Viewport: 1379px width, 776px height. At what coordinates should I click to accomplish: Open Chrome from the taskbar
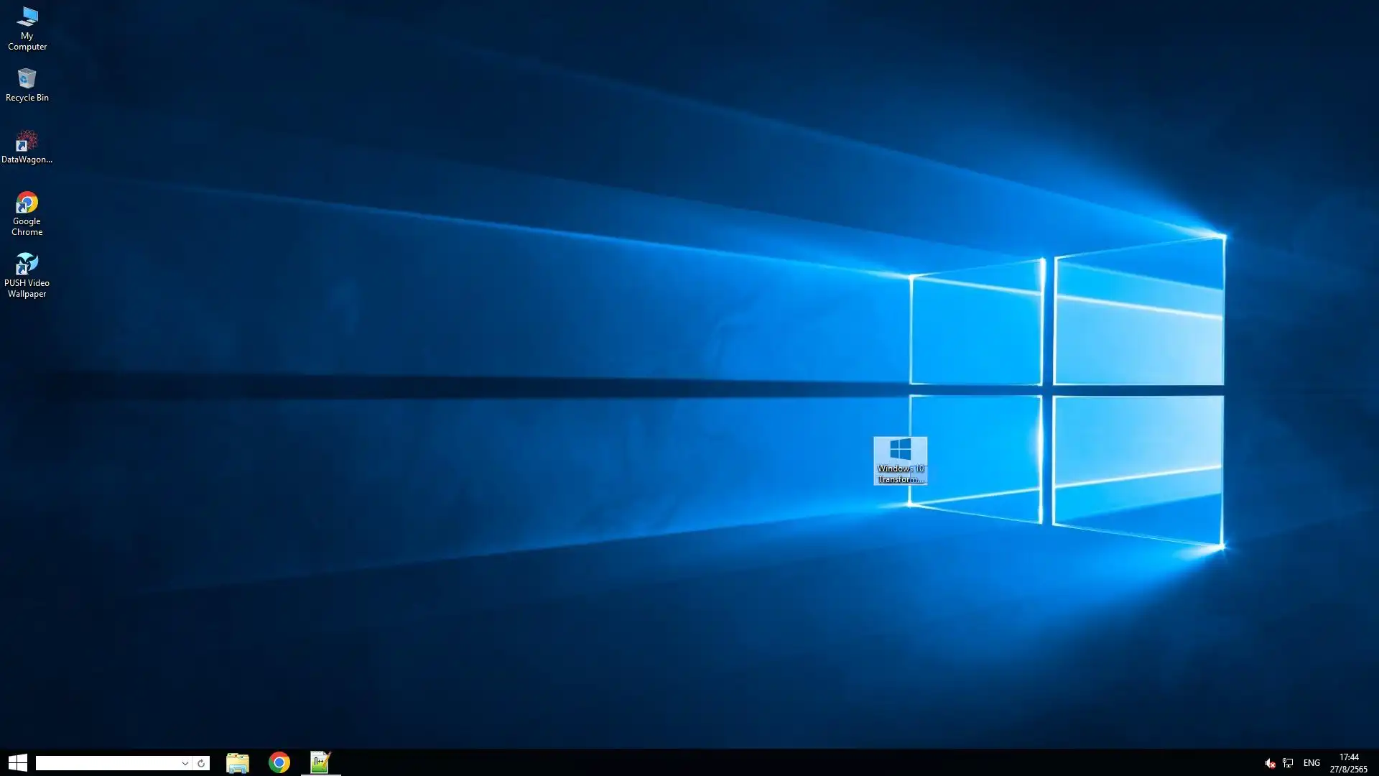(x=279, y=762)
